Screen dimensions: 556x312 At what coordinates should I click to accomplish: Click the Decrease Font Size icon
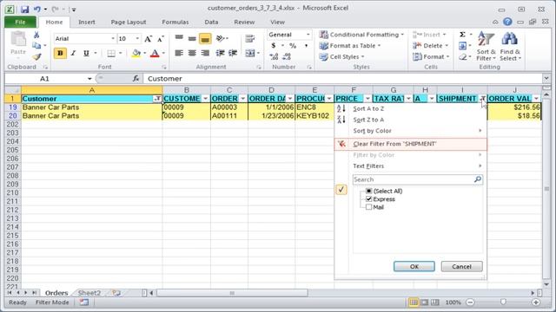click(161, 39)
